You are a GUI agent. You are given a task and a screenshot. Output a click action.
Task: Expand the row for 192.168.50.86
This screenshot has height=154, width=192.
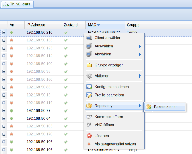tap(4, 87)
